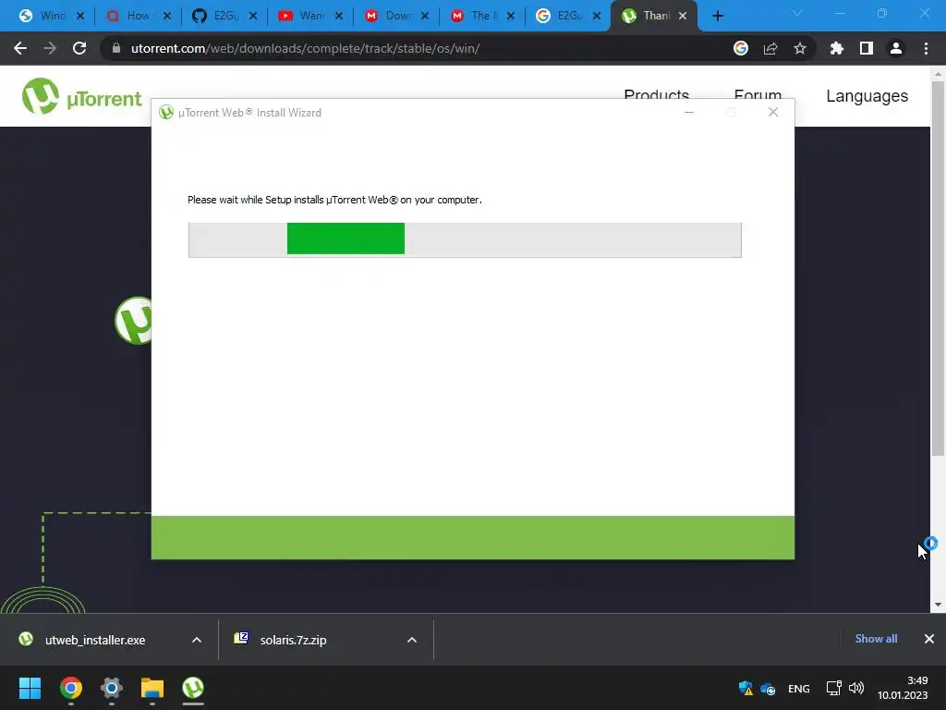Click the ENG language indicator
This screenshot has width=946, height=710.
tap(799, 689)
